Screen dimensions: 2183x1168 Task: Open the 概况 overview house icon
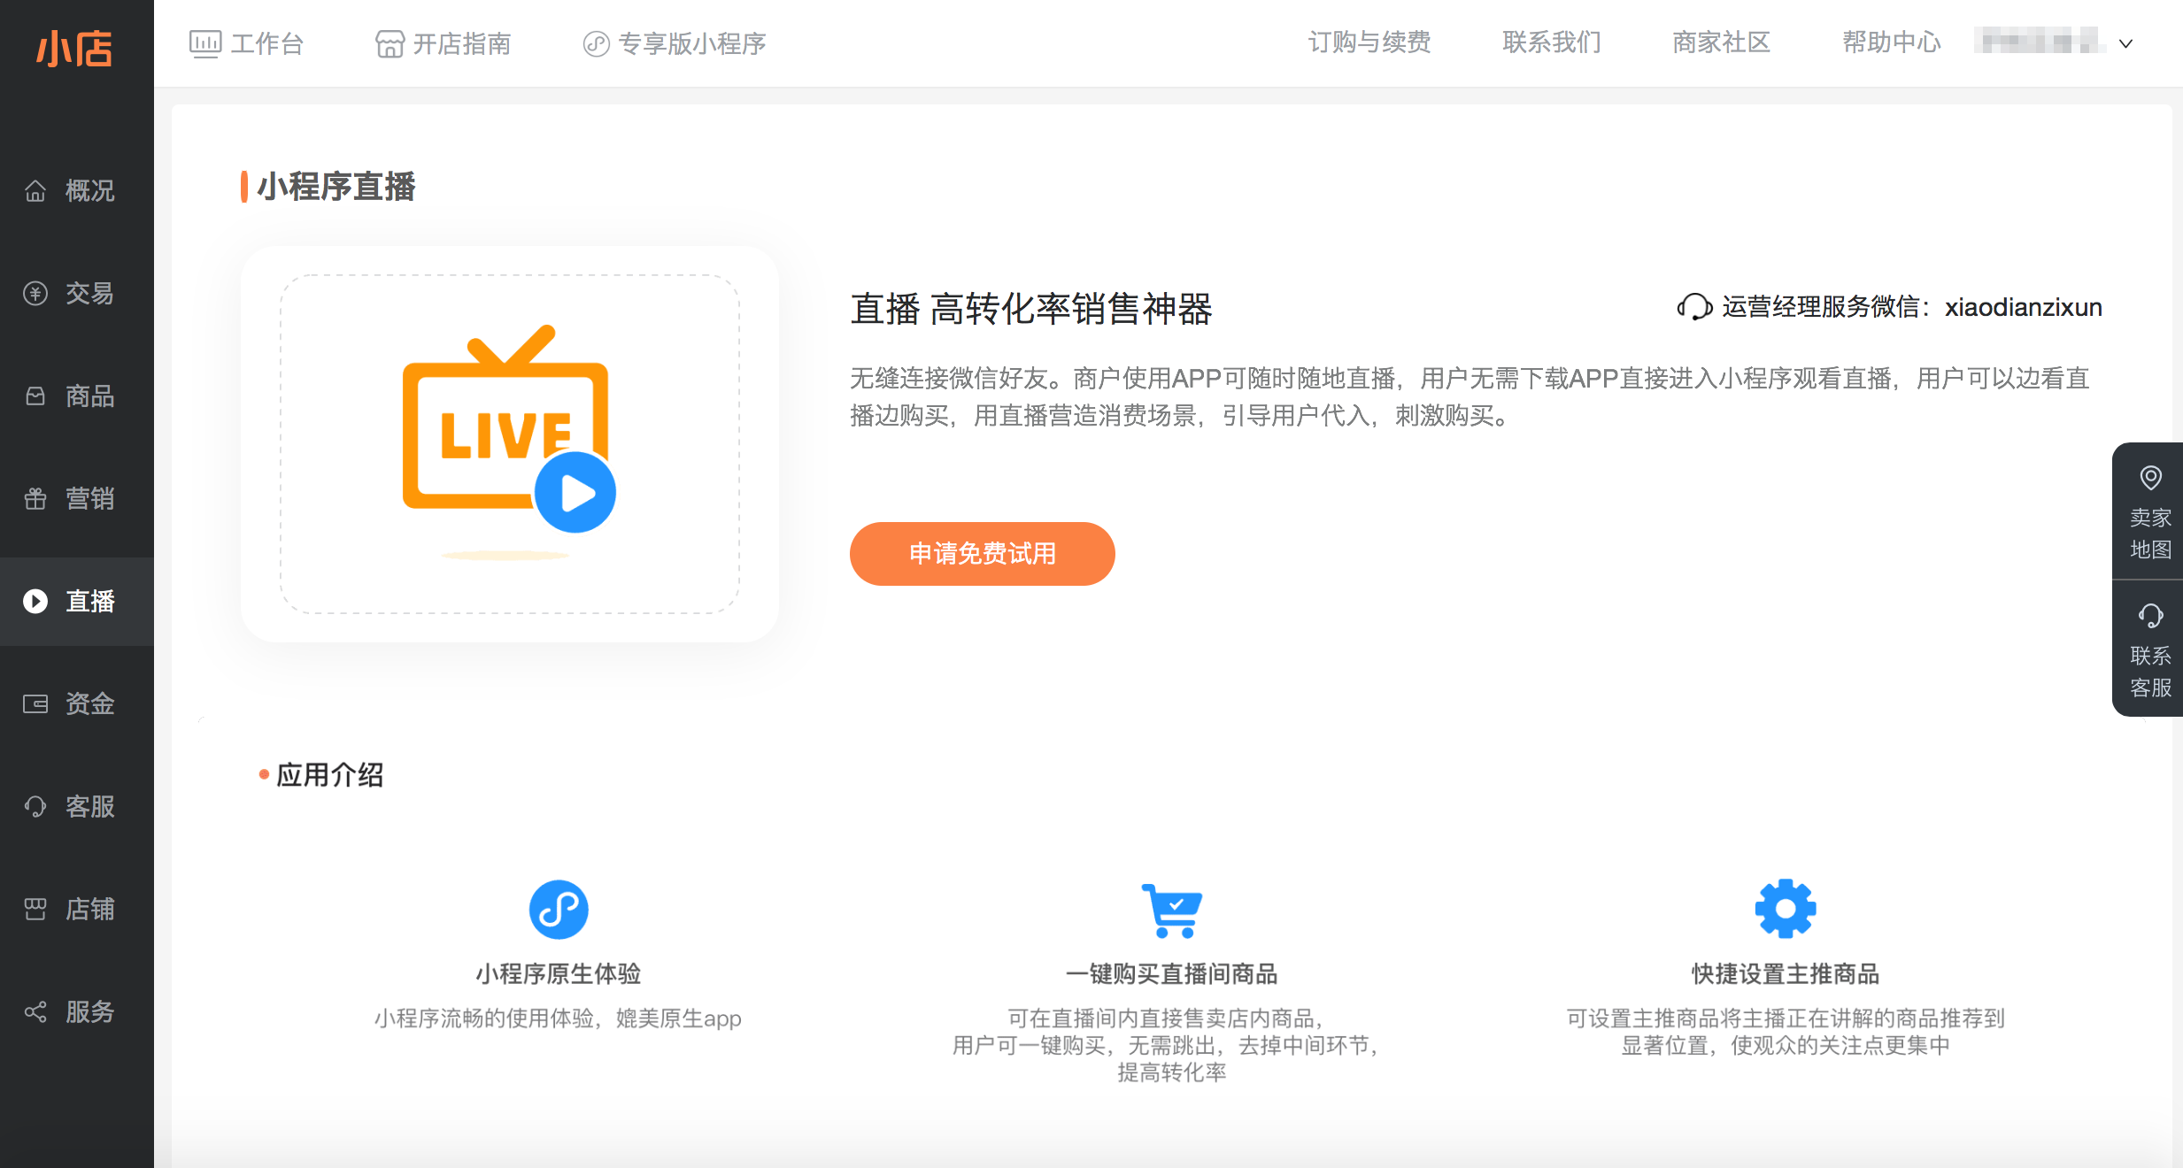[x=35, y=191]
